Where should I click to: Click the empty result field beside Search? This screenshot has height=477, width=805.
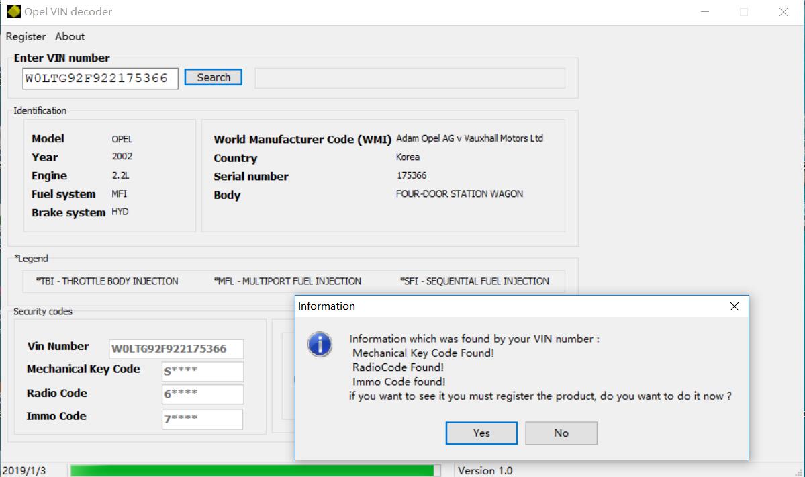410,78
